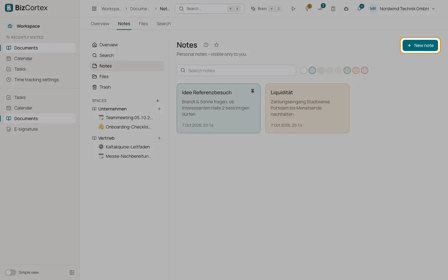Launch the Brain assistant
Viewport: 448px width, 280px height.
(x=266, y=9)
